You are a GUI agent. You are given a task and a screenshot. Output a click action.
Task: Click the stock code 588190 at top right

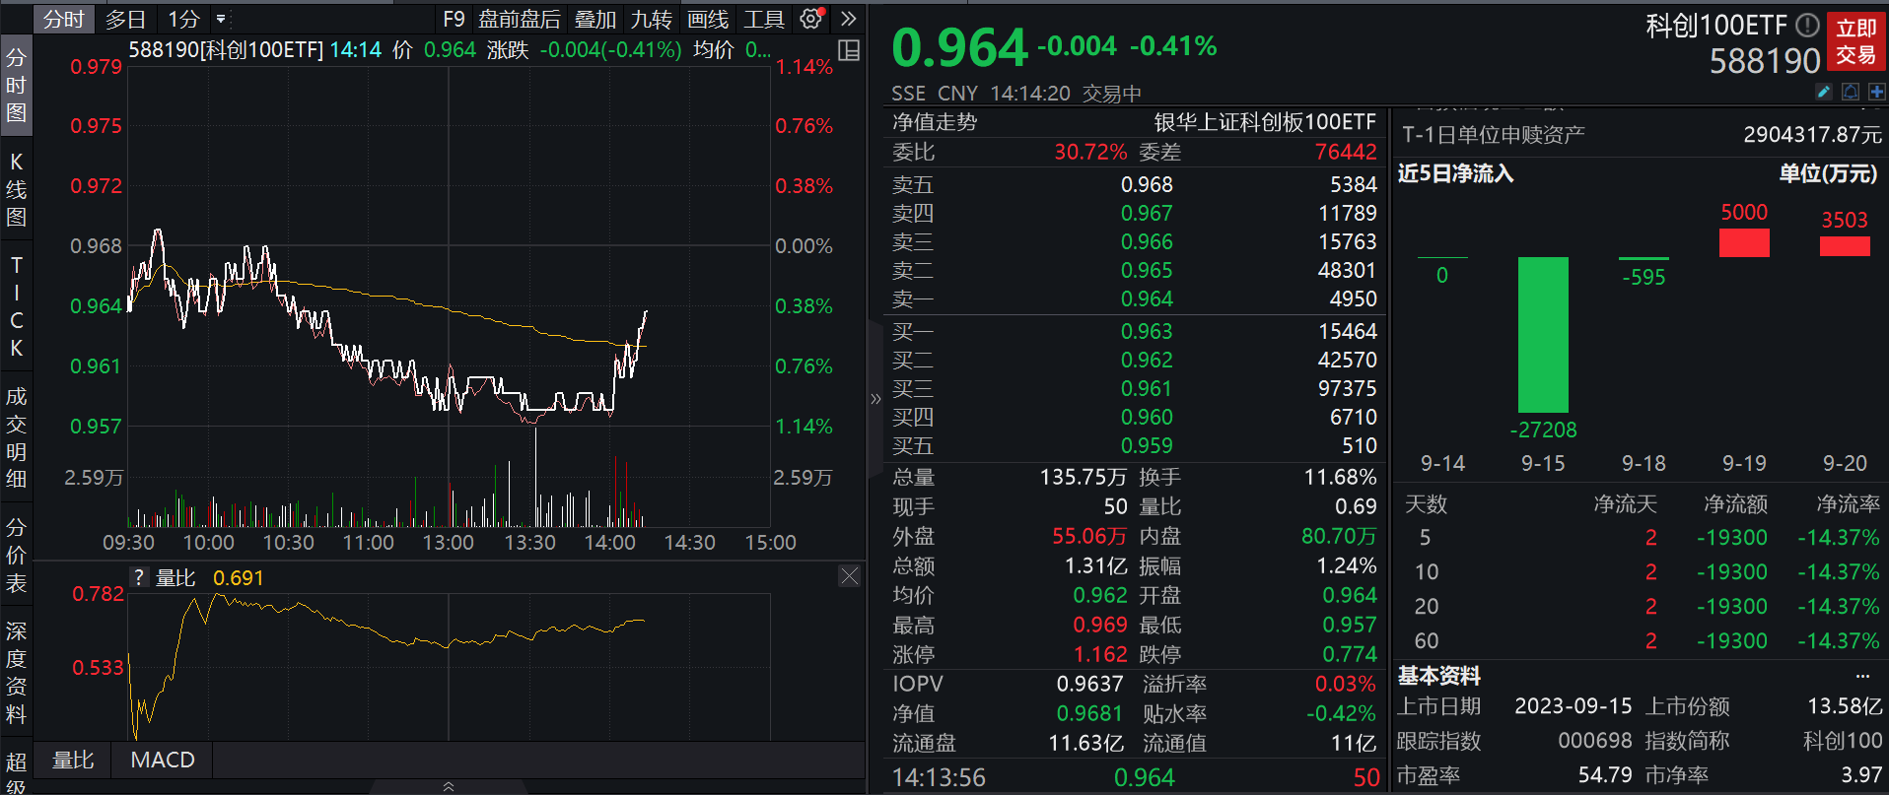[1765, 61]
